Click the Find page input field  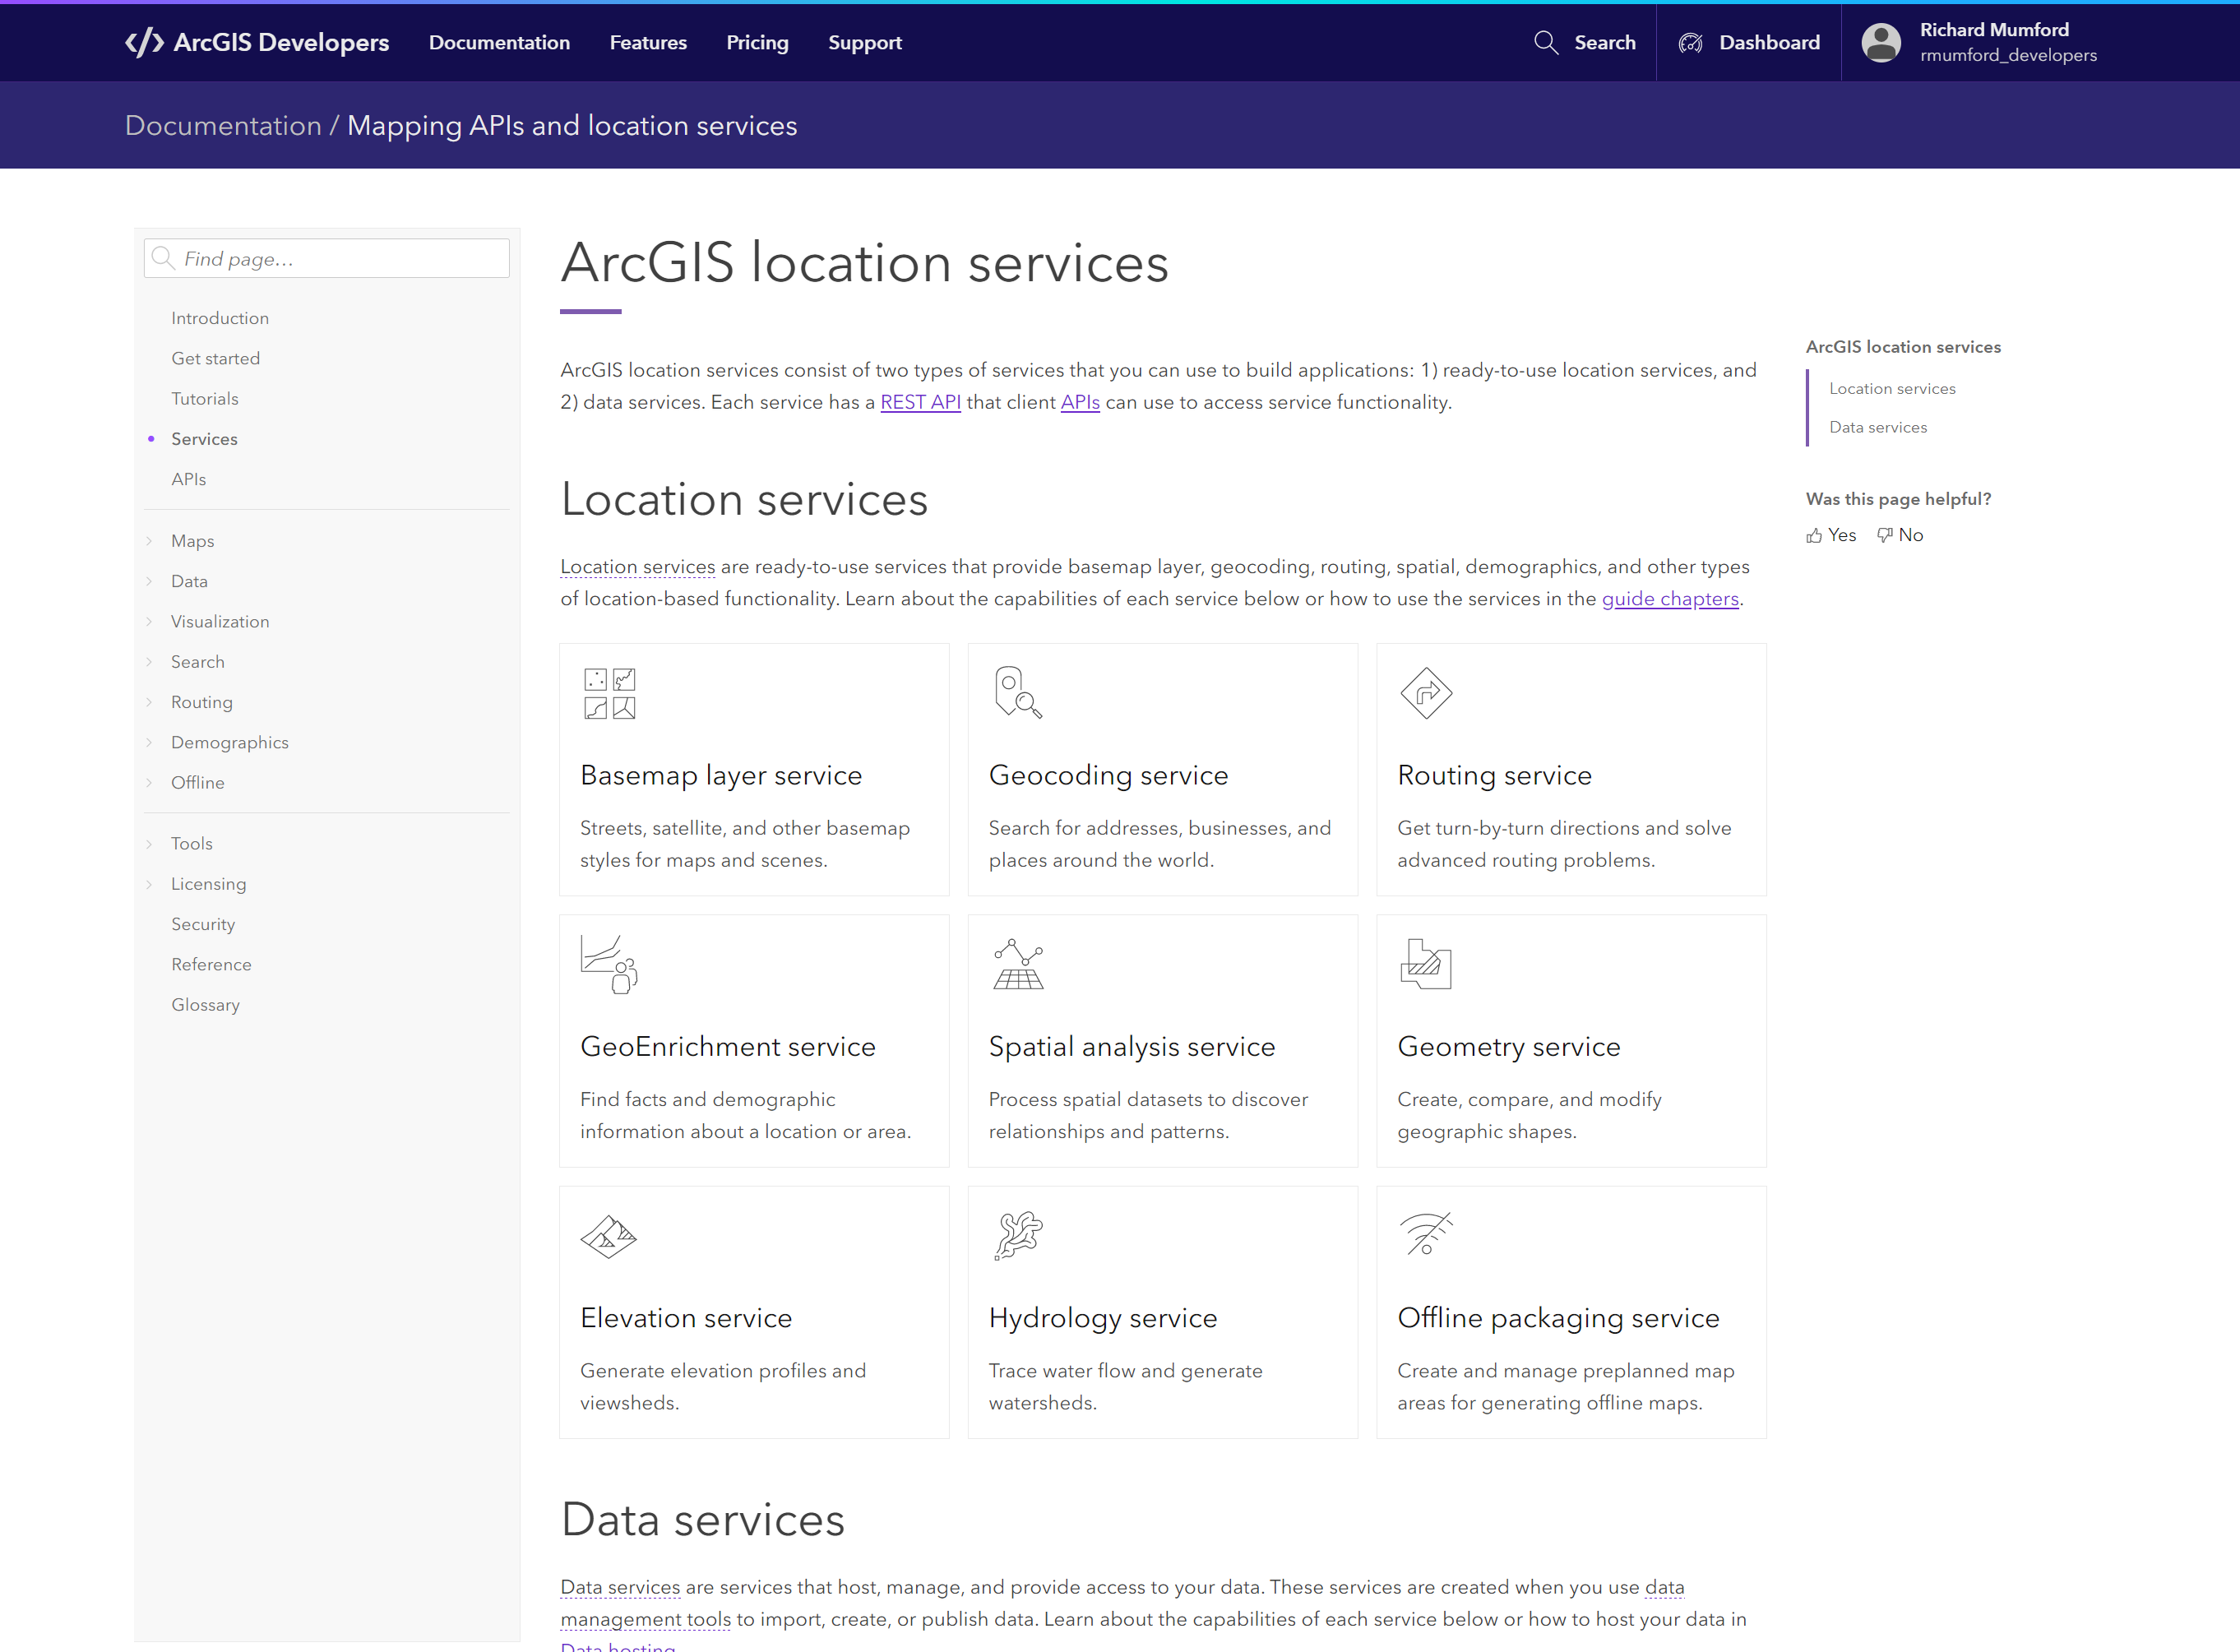coord(327,259)
